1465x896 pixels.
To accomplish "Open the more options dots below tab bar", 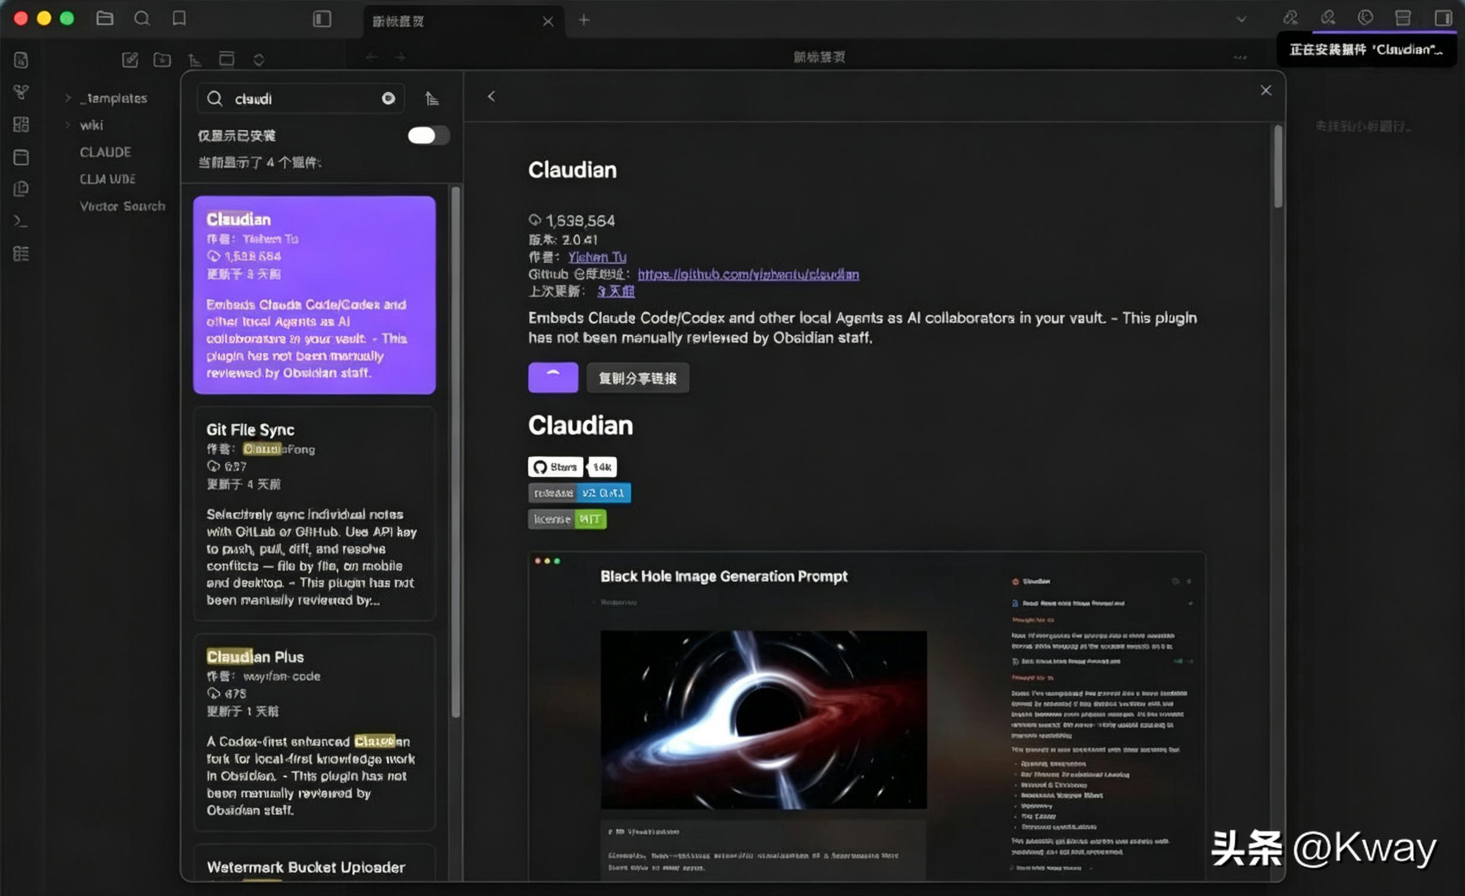I will (x=1241, y=58).
